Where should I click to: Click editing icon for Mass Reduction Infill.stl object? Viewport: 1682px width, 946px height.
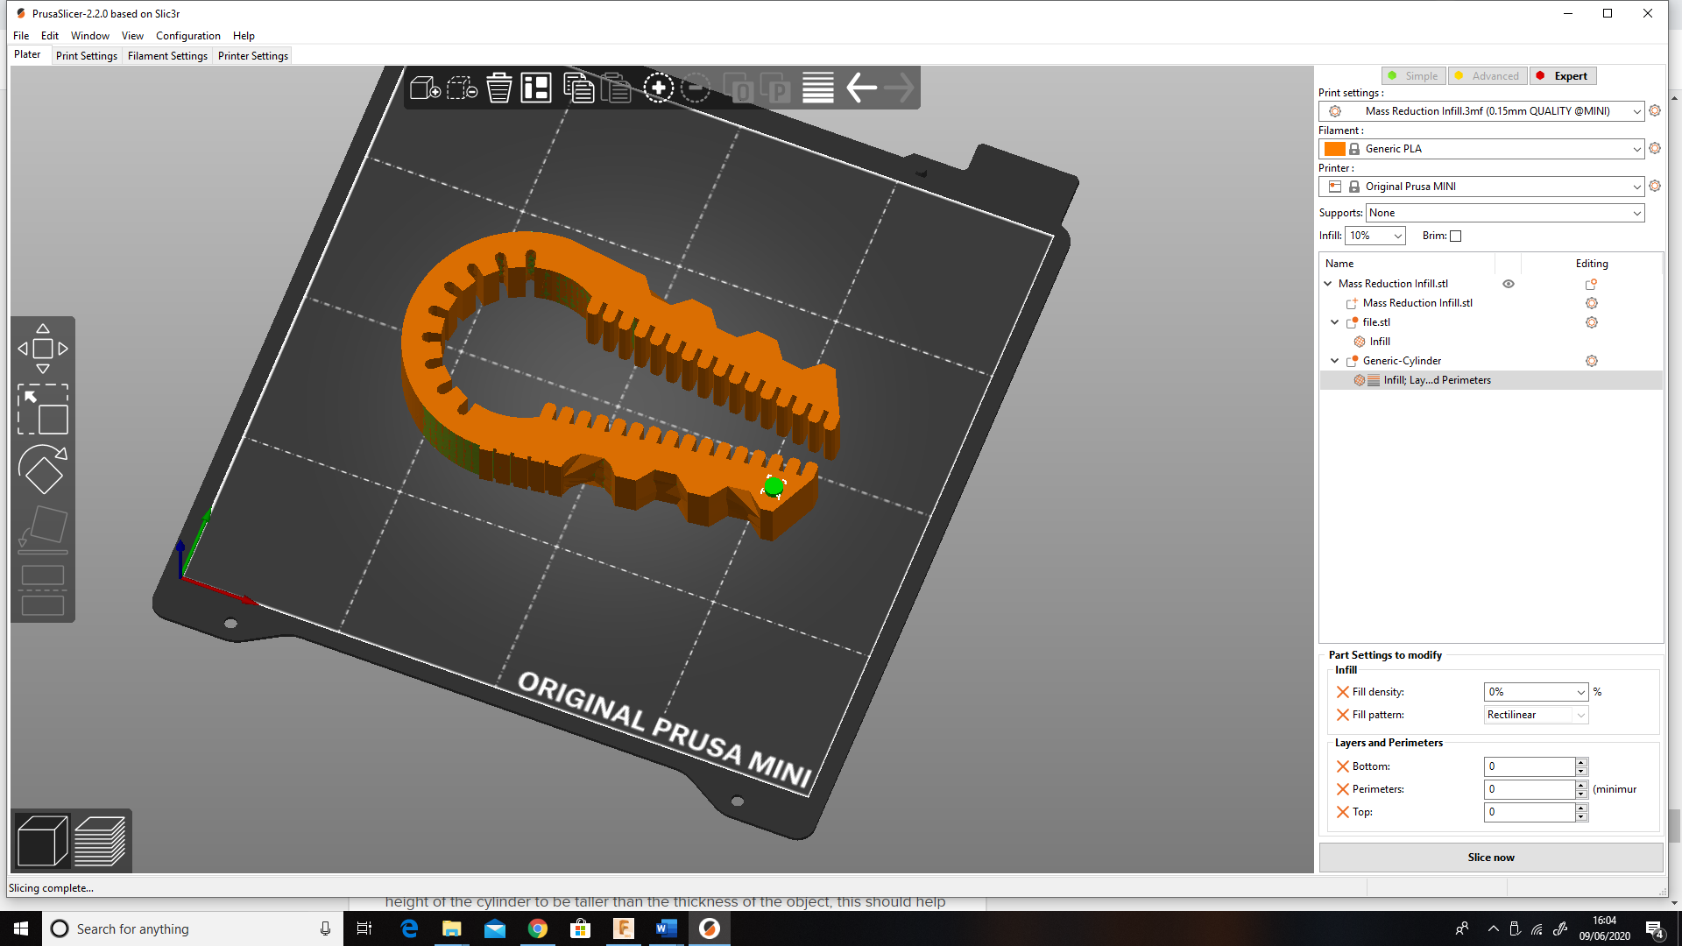point(1592,284)
